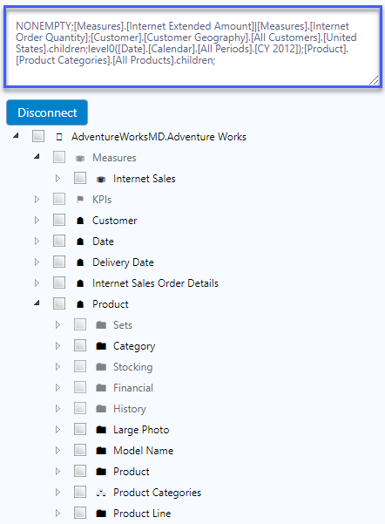Screen dimensions: 385x524
Task: Collapse the Measures node
Action: pyautogui.click(x=37, y=156)
